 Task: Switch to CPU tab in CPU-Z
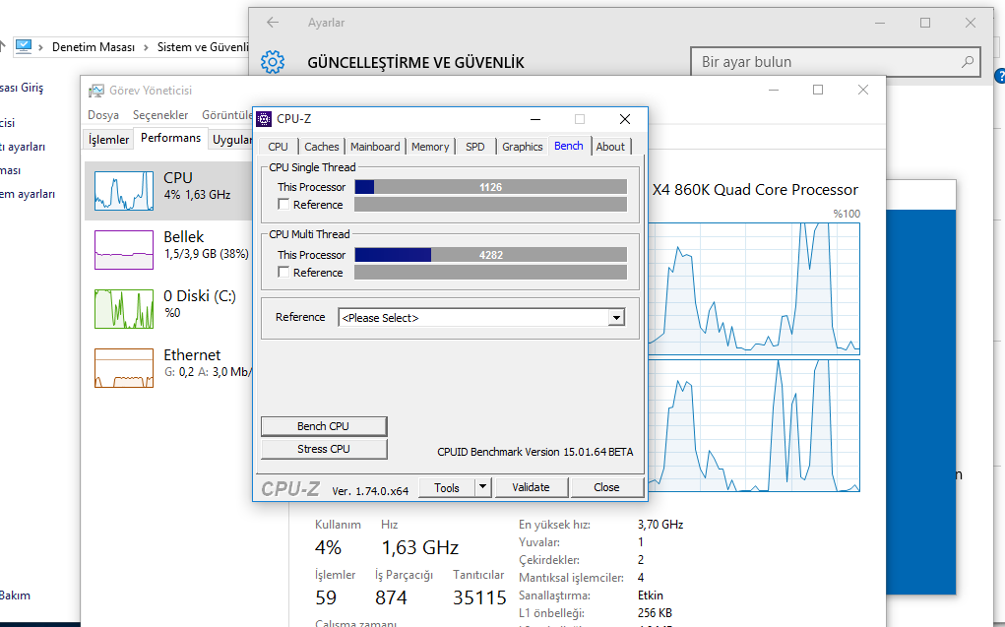pos(278,147)
